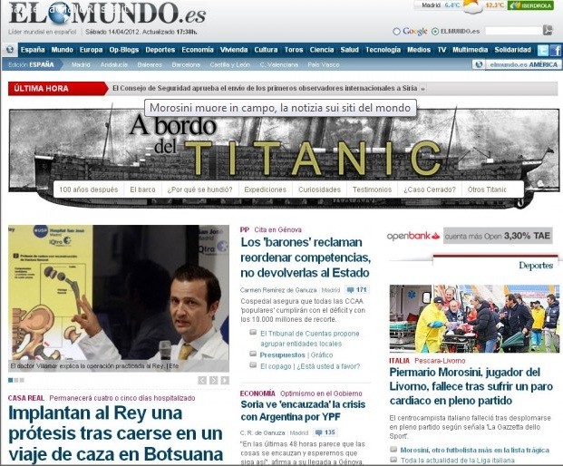The image size is (563, 466).
Task: Select the Google search radio button
Action: pos(396,32)
